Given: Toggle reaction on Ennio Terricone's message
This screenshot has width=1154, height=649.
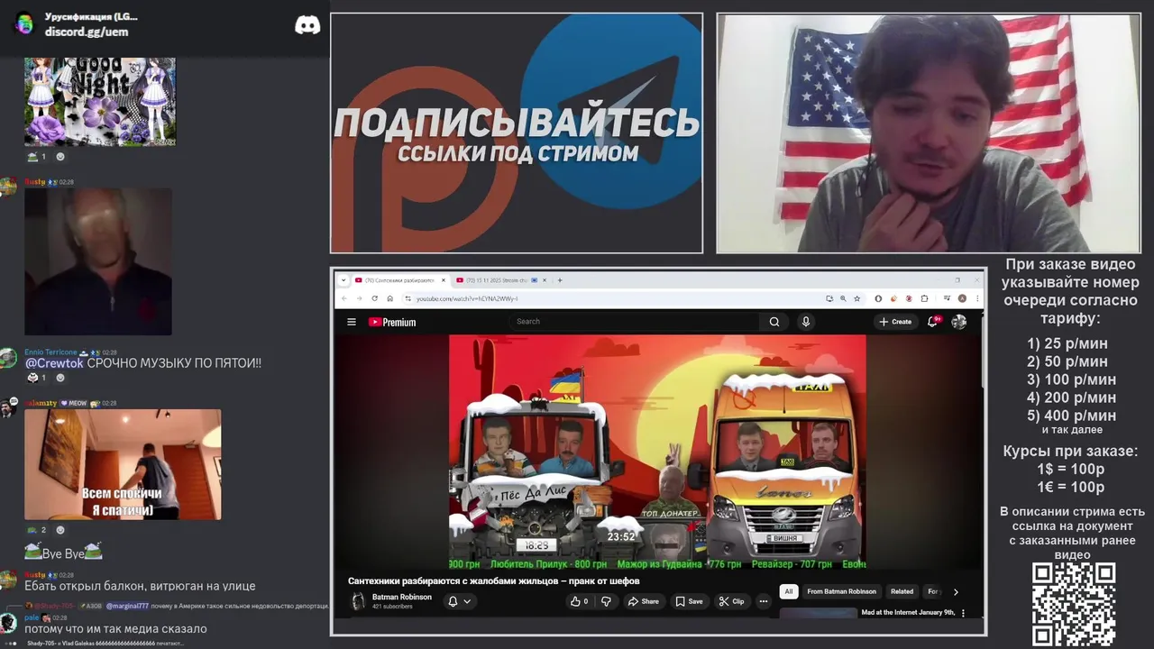Looking at the screenshot, I should [36, 378].
